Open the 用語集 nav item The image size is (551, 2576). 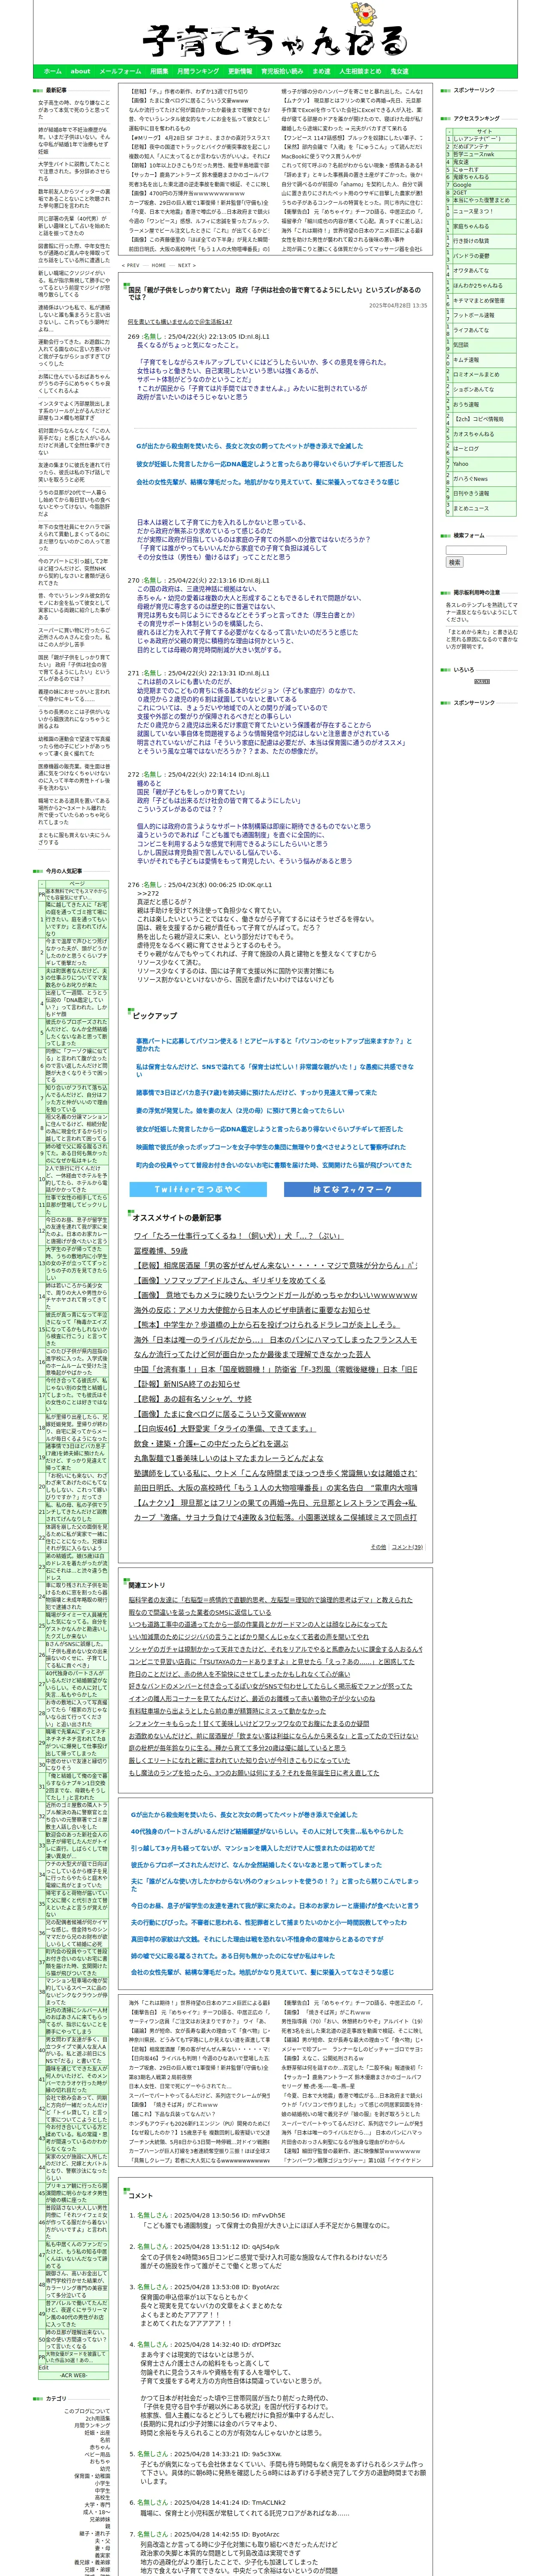pos(159,71)
